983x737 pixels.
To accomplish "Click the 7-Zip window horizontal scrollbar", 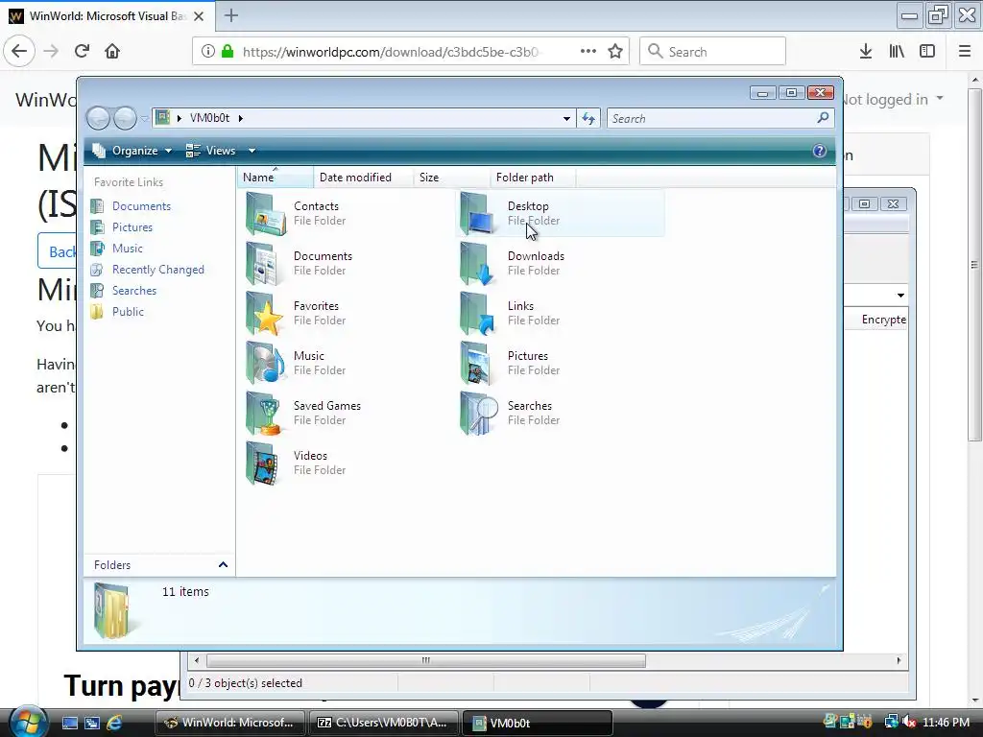I will coord(425,660).
